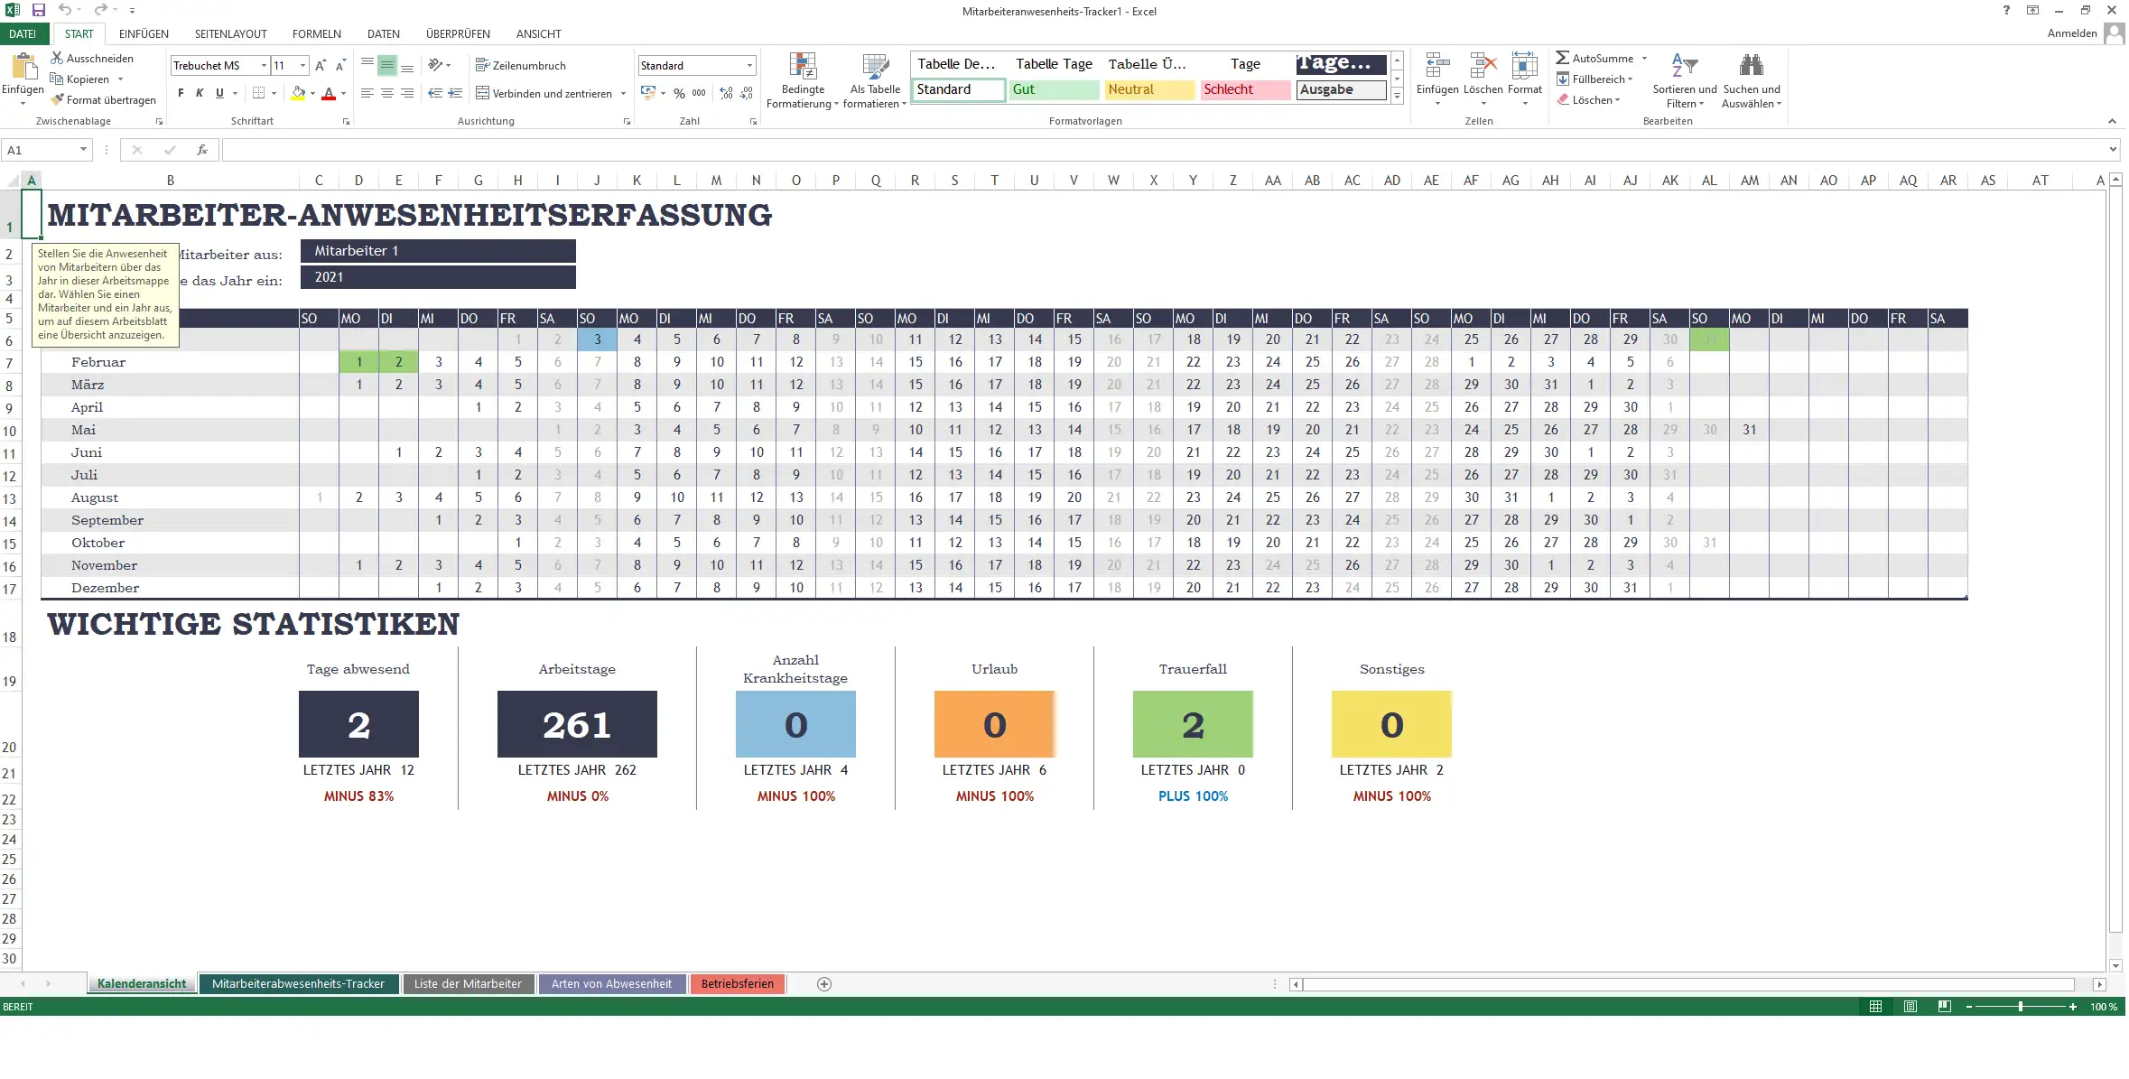Toggle italic formatting K button
The height and width of the screenshot is (1079, 2129).
pyautogui.click(x=200, y=93)
